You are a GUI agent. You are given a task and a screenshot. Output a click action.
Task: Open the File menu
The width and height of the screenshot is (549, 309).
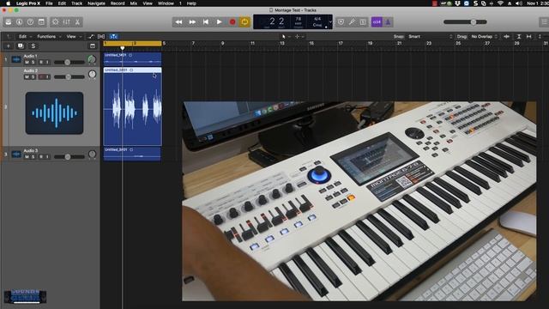click(49, 3)
